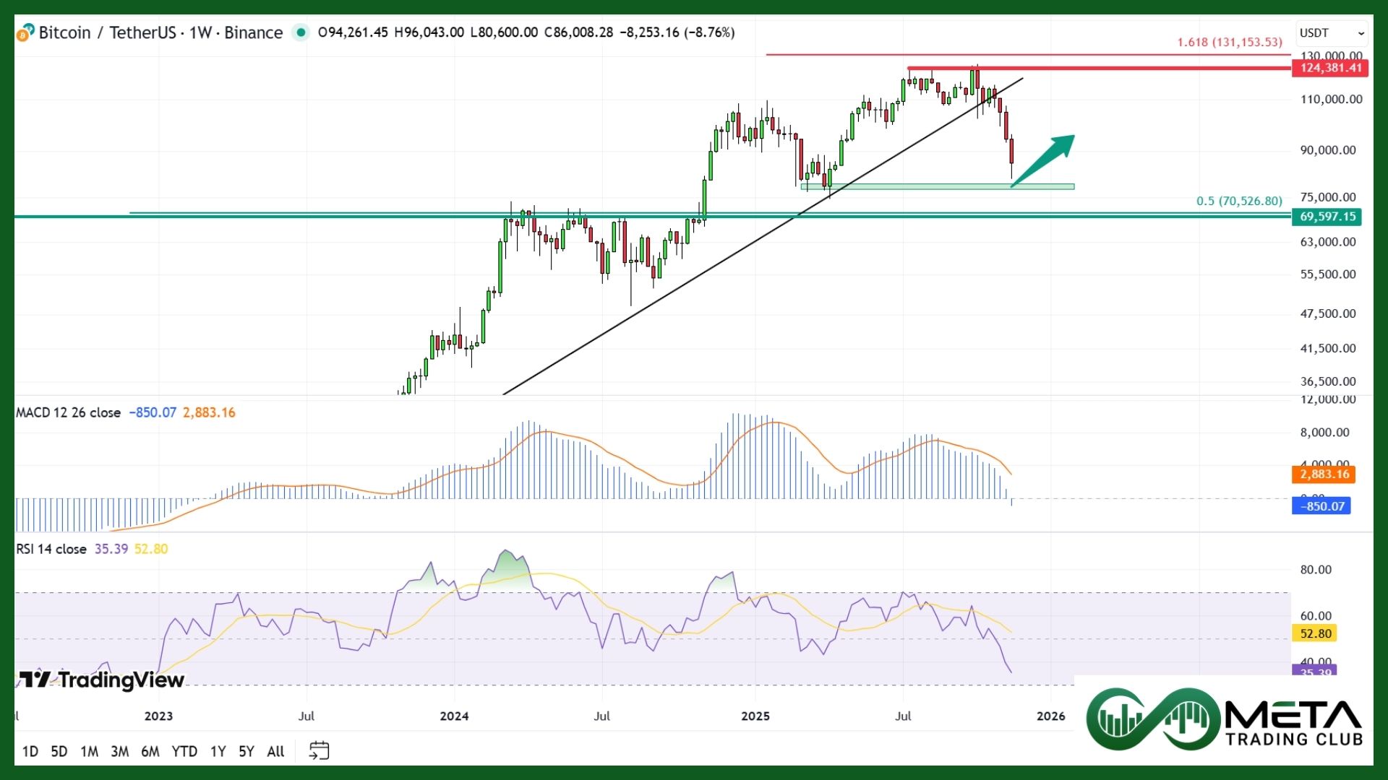
Task: Click the Meta Trading Club logo
Action: pyautogui.click(x=1223, y=719)
